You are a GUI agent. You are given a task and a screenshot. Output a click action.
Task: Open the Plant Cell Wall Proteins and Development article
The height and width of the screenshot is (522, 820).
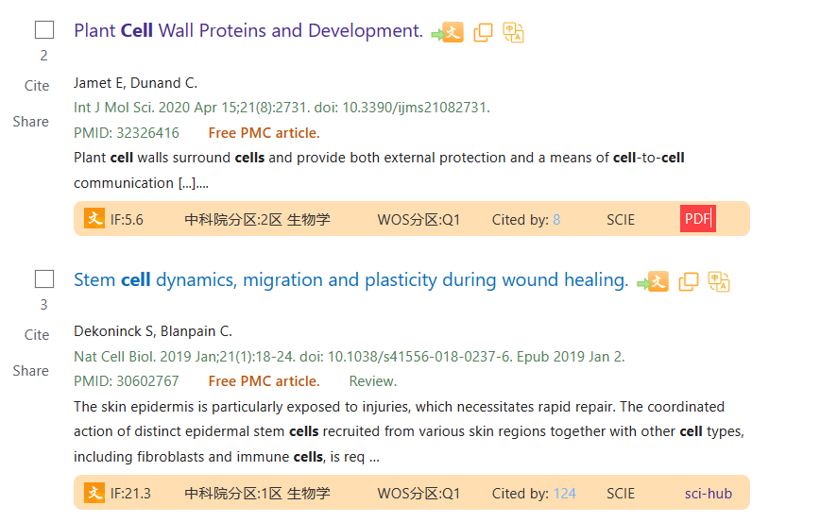pyautogui.click(x=248, y=31)
